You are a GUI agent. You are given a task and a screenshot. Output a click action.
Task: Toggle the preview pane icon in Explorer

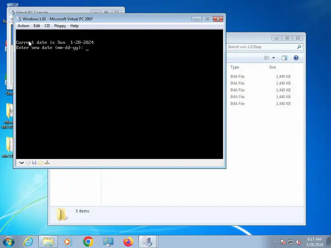pos(284,58)
